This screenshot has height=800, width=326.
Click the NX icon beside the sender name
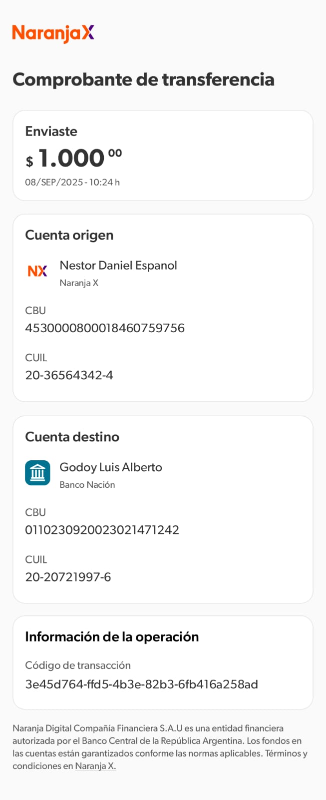pos(37,271)
